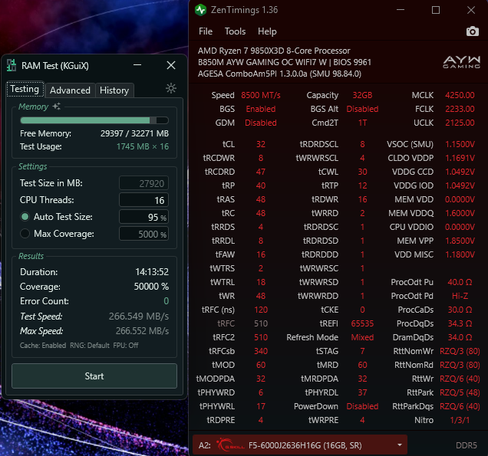Click the FPU: Off status text
Screen dimensions: 488x456
coord(126,346)
